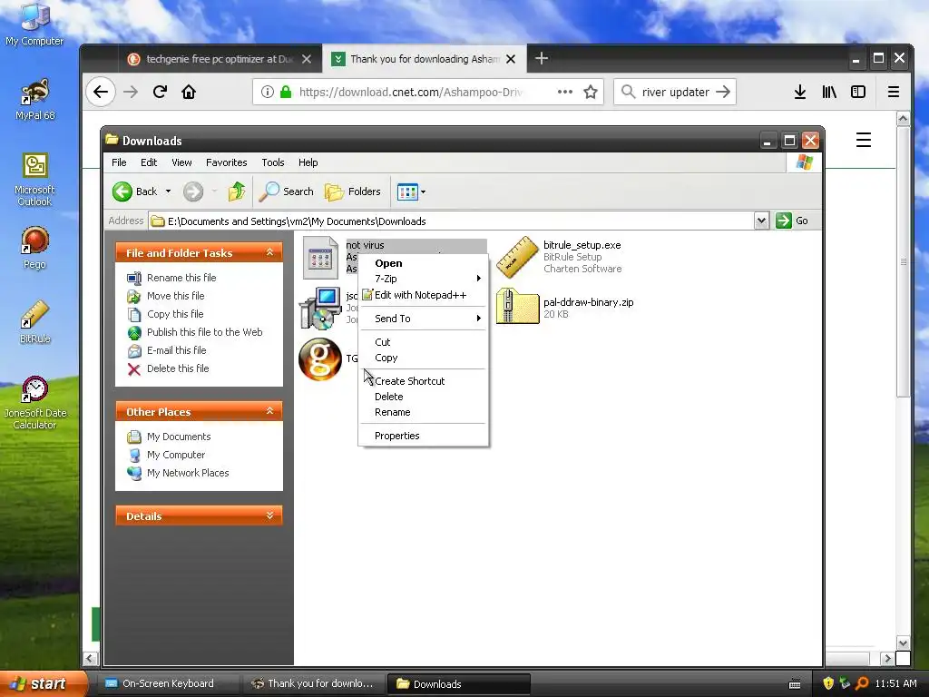The image size is (929, 697).
Task: Select Cut from context menu
Action: click(423, 342)
